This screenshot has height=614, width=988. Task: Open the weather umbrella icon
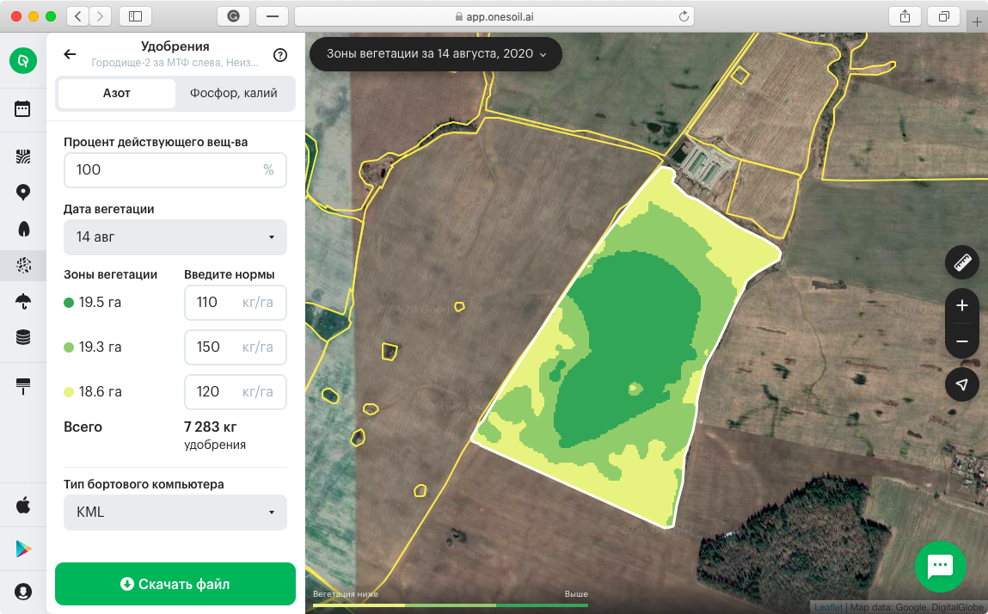click(23, 301)
